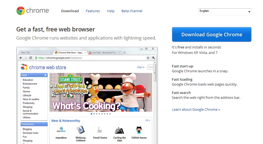The width and height of the screenshot is (263, 144).
Task: Open the myeatbox app icon
Action: (61, 130)
